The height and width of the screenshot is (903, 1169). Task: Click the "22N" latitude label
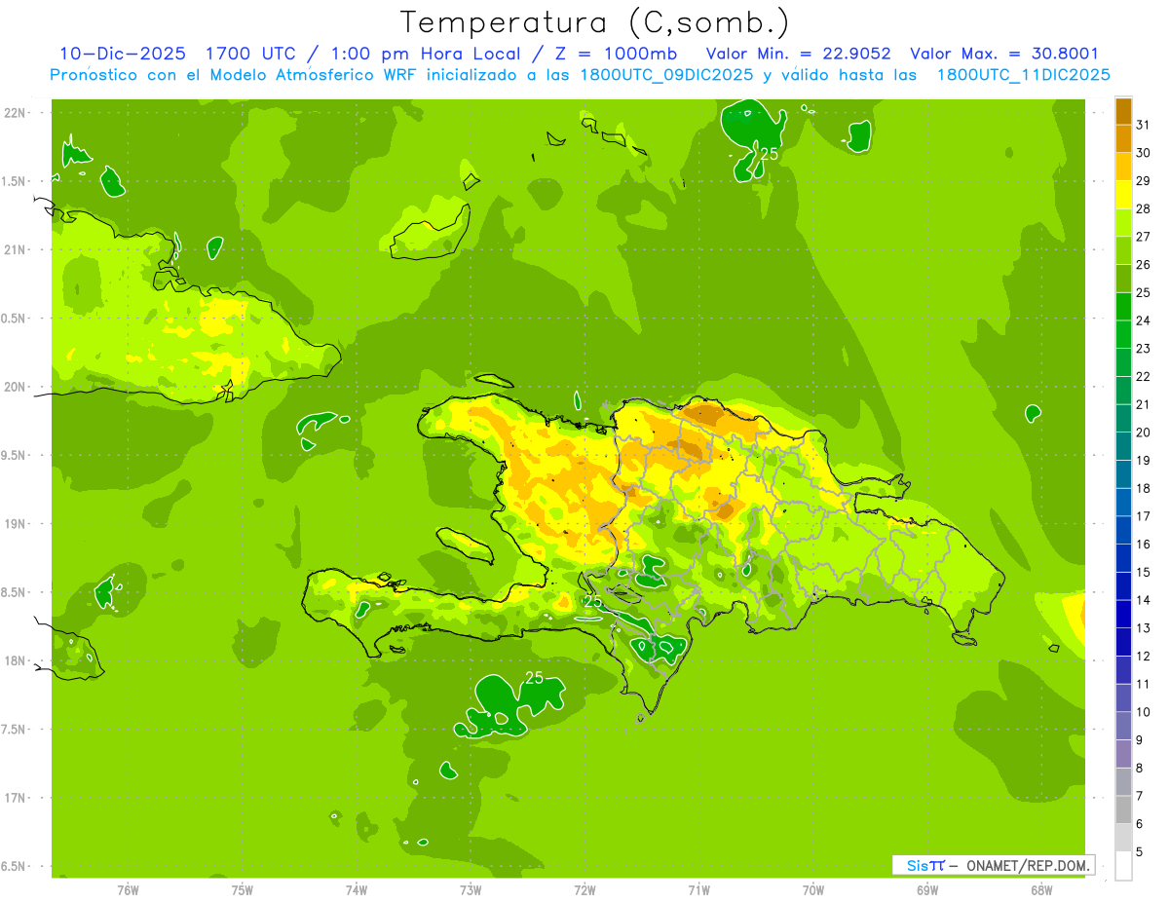pos(16,113)
